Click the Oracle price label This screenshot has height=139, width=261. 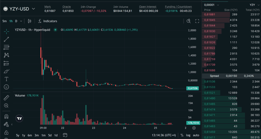tap(67, 7)
